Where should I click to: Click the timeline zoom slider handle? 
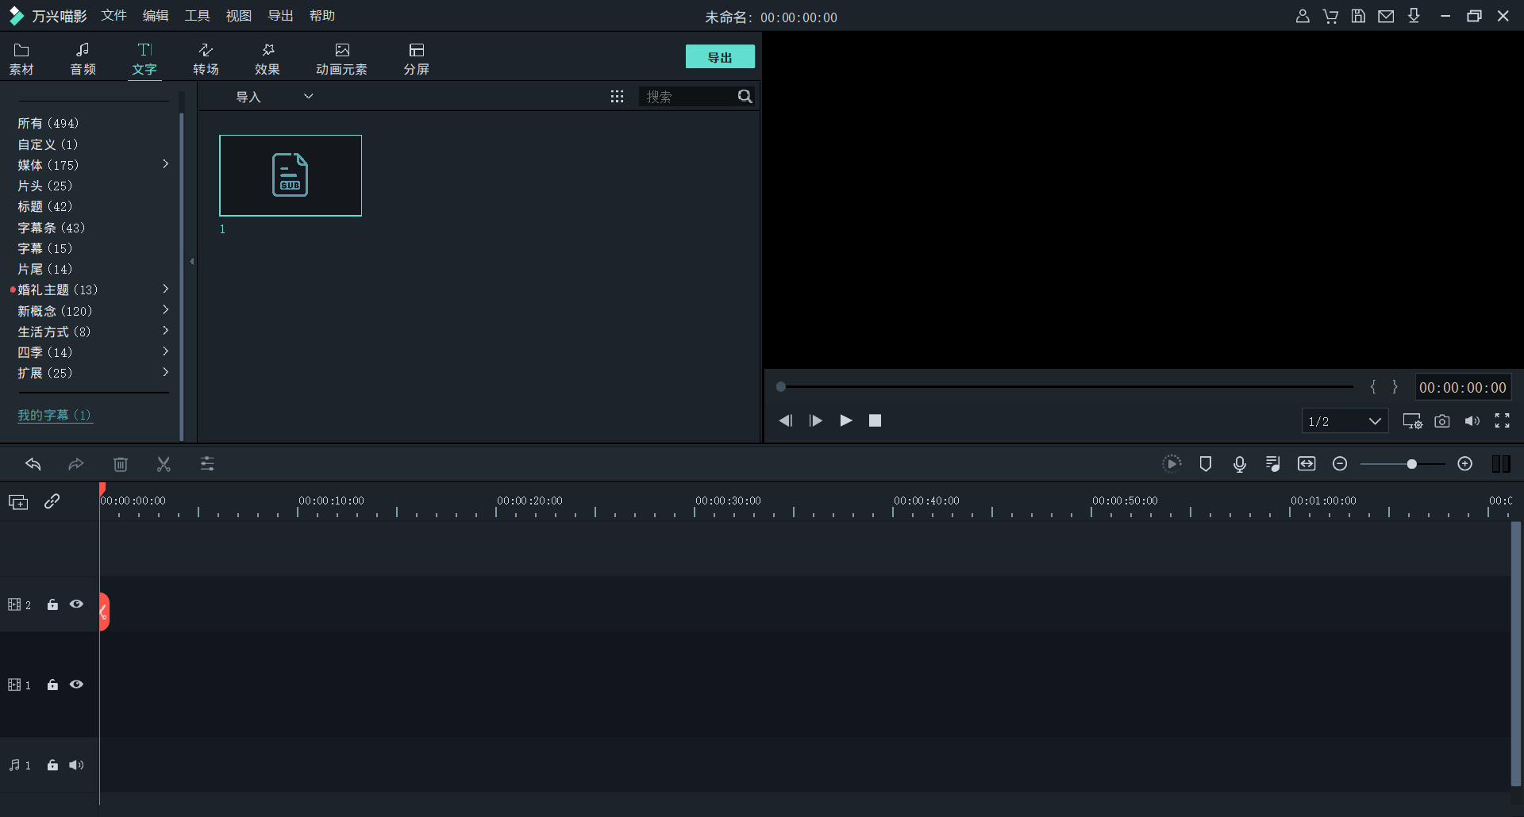coord(1411,464)
